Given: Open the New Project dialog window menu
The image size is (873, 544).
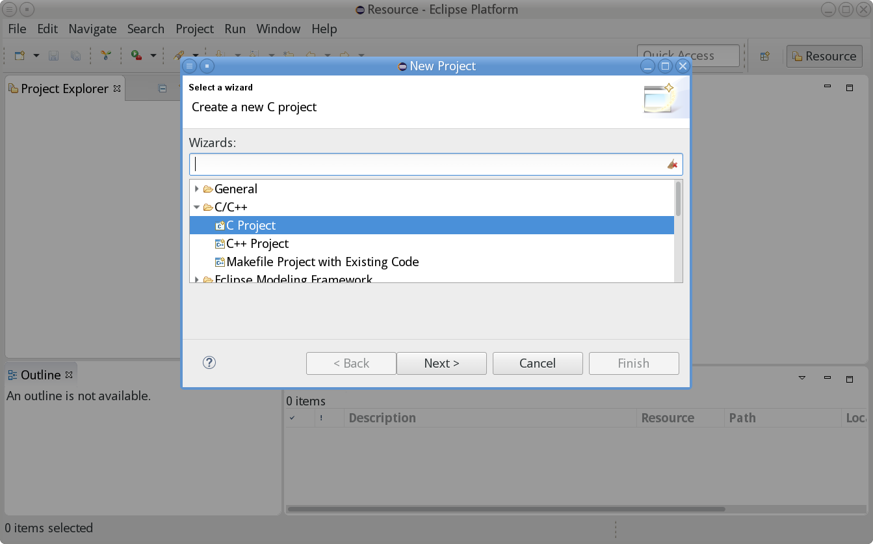Looking at the screenshot, I should [189, 66].
